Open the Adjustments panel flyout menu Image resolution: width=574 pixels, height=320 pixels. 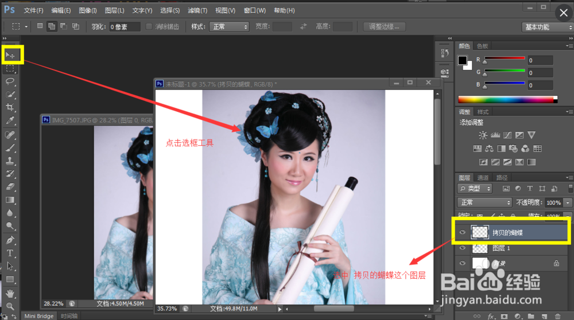(x=569, y=112)
